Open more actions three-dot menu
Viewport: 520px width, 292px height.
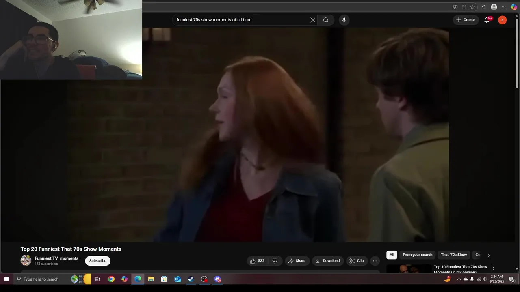click(375, 261)
